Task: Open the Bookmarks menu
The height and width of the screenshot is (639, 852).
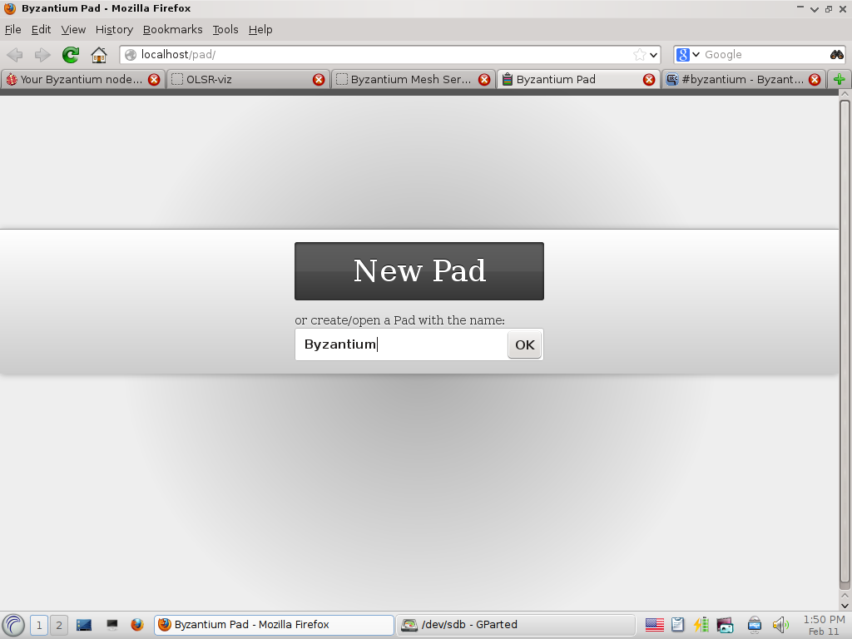Action: click(x=172, y=29)
